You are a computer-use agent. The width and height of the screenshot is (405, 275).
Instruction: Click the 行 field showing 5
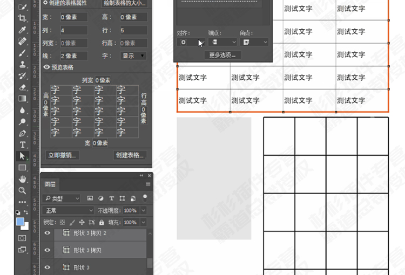click(133, 30)
